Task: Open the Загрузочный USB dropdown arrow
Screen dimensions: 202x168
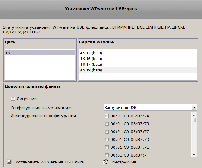Action: pyautogui.click(x=194, y=107)
